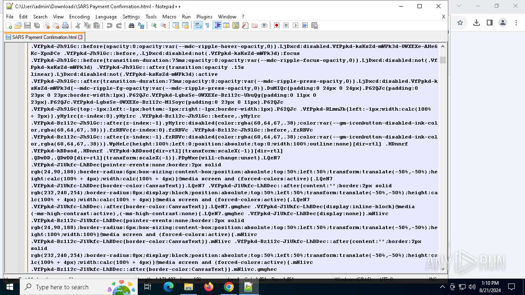Open the File menu
Screen dimensions: 525x295
click(10, 17)
